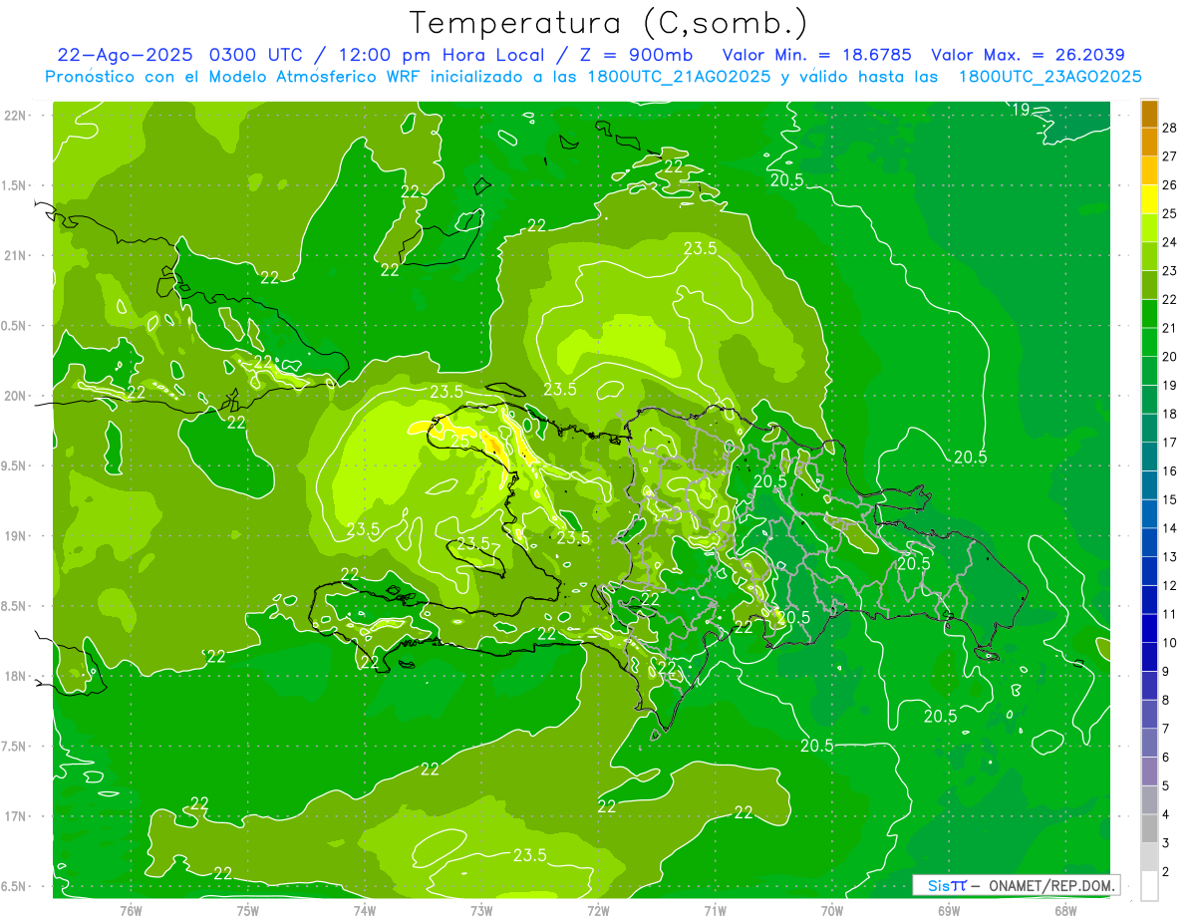Pick the teal swatch between 16 and 17
The height and width of the screenshot is (924, 1196).
click(x=1150, y=457)
